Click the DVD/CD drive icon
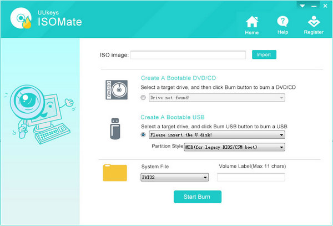The image size is (333, 226). (115, 88)
